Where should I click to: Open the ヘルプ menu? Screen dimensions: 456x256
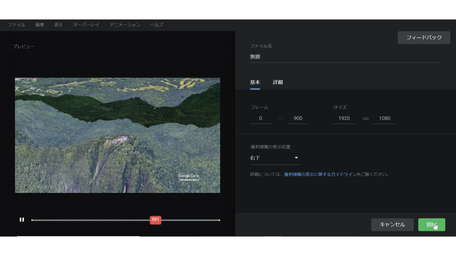(x=156, y=25)
